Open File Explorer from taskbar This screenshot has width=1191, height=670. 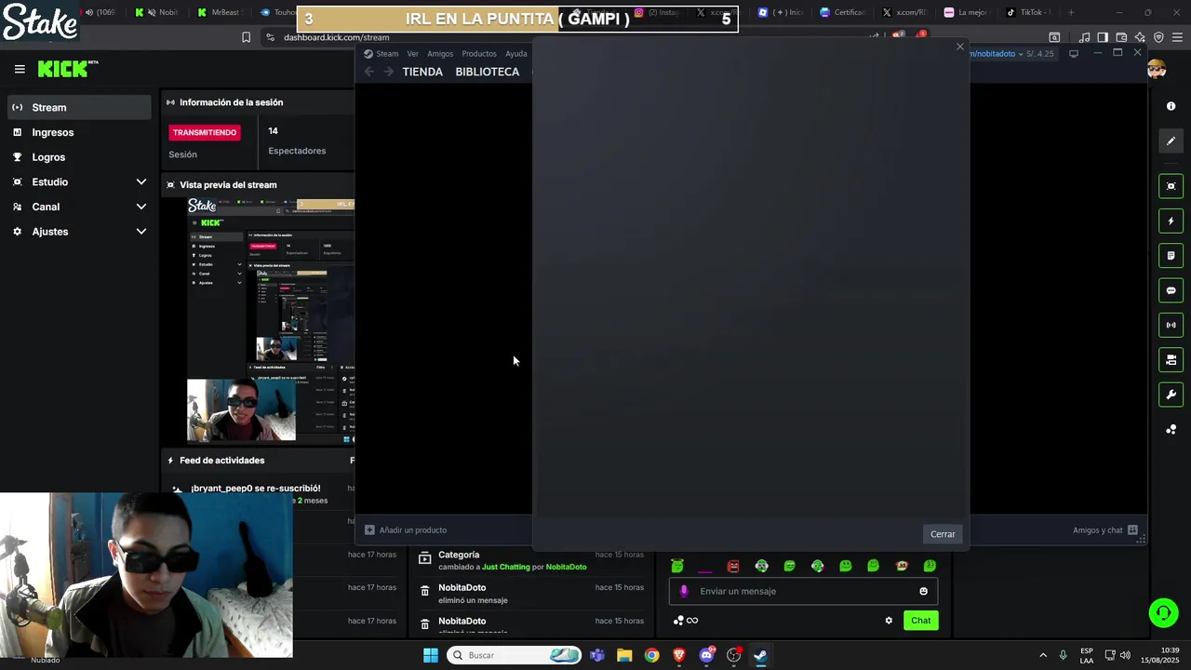(624, 655)
